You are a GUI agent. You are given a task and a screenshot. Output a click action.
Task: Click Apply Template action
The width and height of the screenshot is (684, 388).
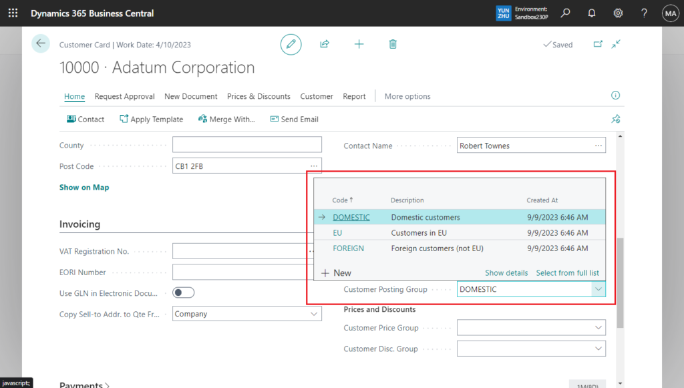pos(152,119)
